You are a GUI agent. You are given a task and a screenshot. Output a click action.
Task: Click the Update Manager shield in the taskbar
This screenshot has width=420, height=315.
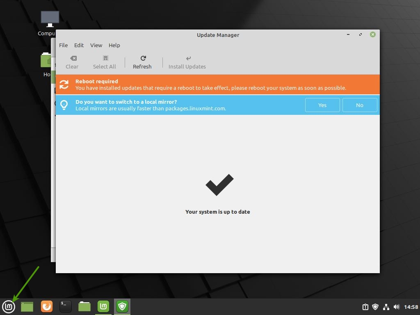click(x=122, y=306)
